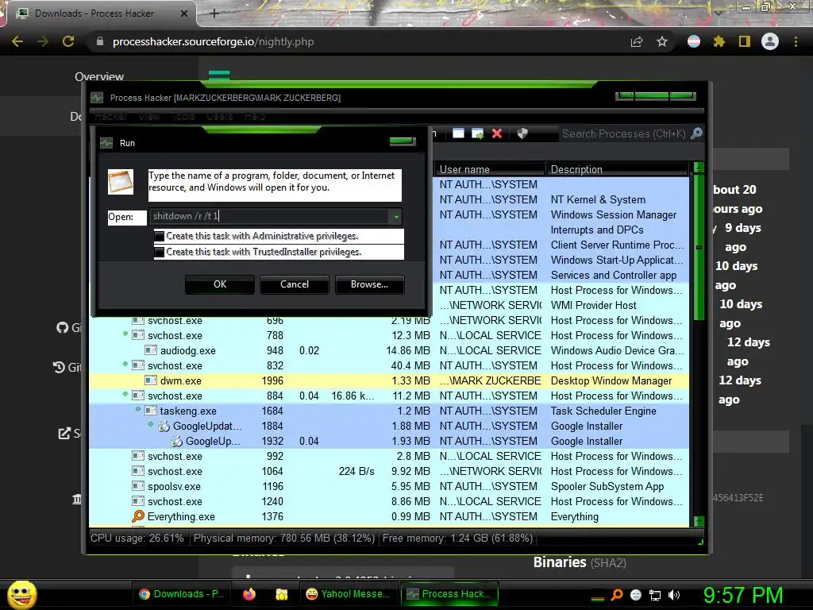
Task: Select the dwm.exe process row
Action: click(389, 380)
